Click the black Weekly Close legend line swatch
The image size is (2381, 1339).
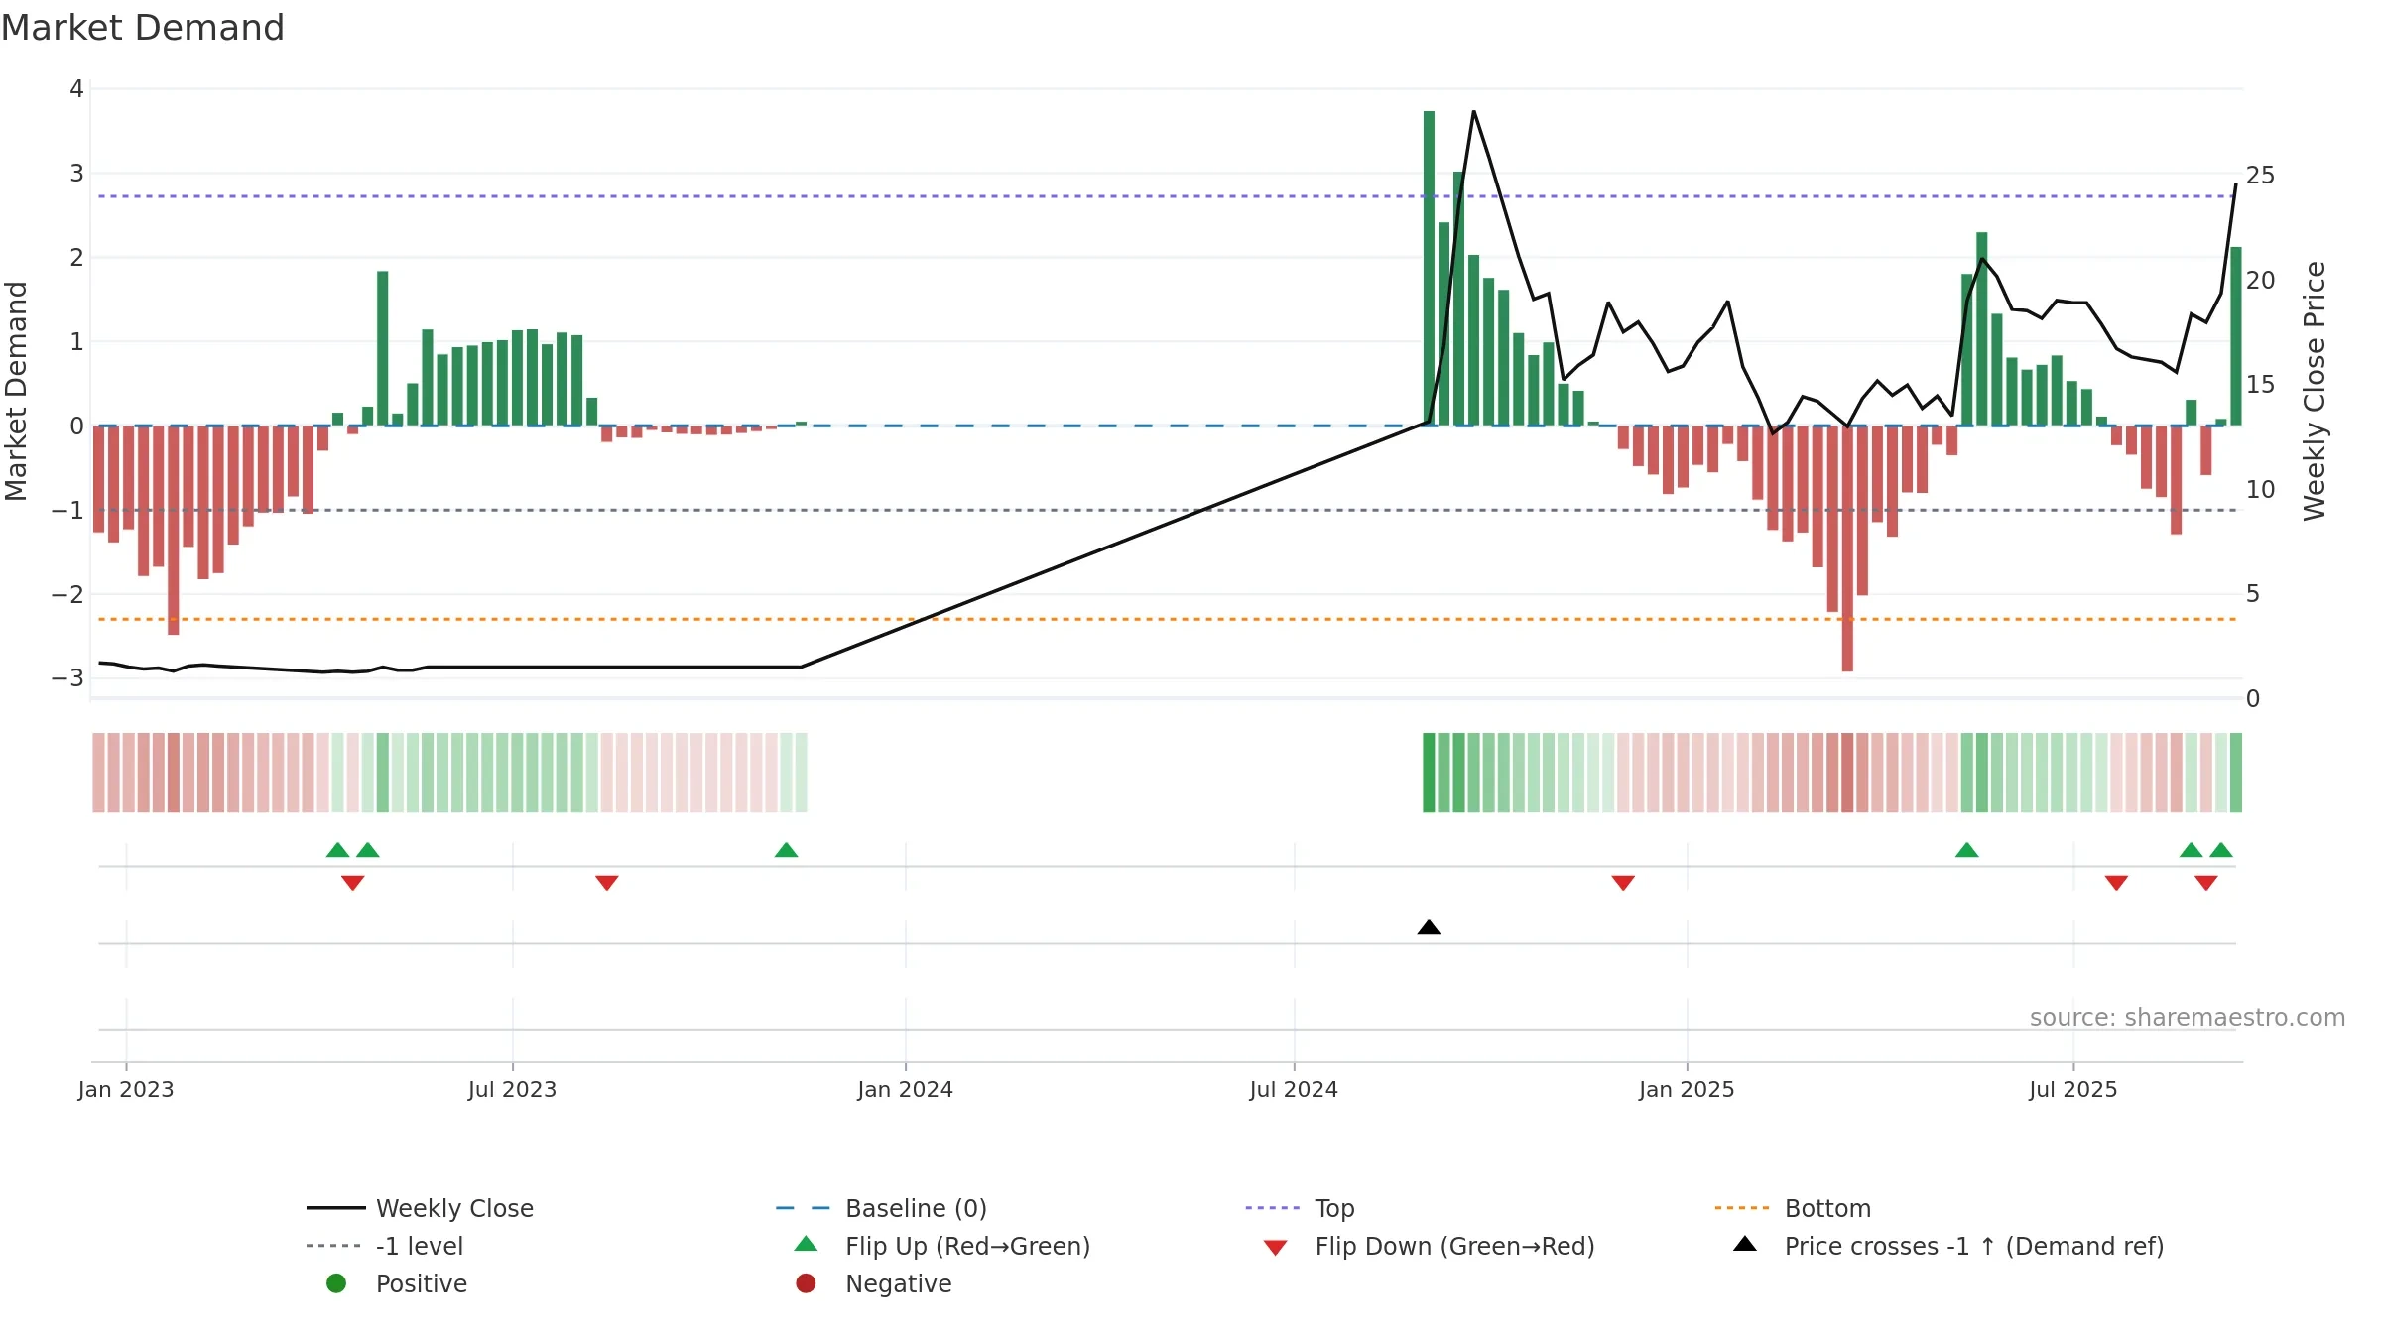335,1208
